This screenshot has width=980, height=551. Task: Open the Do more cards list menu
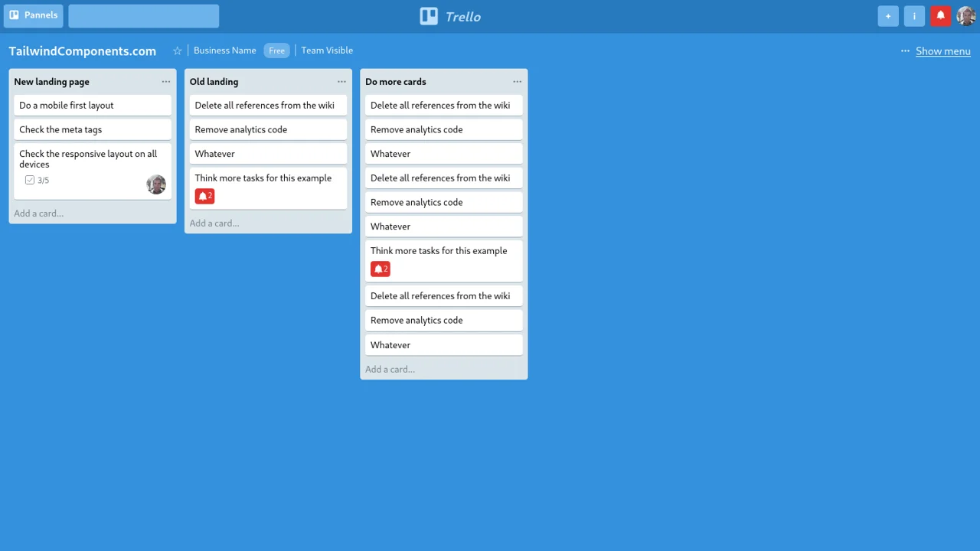(x=517, y=81)
